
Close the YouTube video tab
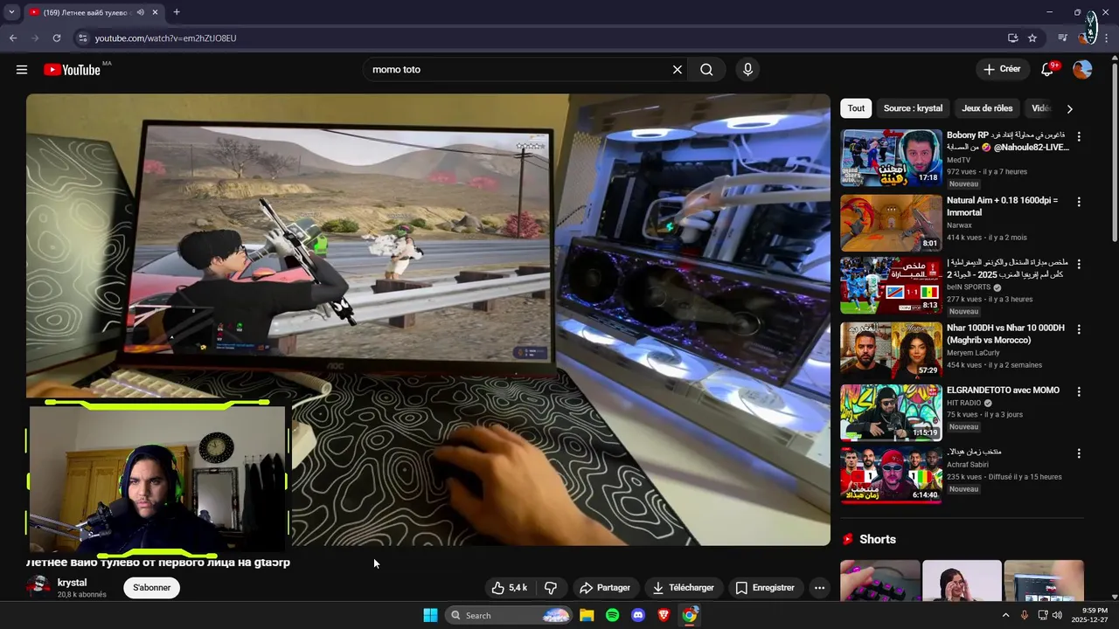point(156,12)
